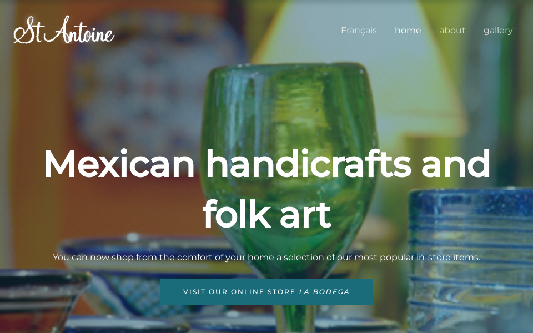Viewport: 533px width, 333px height.
Task: Switch the site language to Français
Action: click(359, 30)
